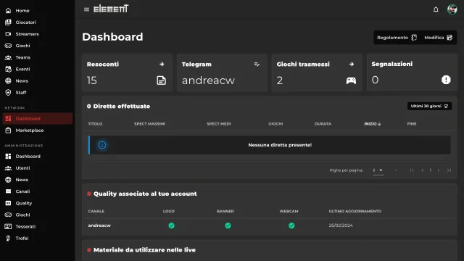Click the Modifica edit button
464x261 pixels.
439,38
